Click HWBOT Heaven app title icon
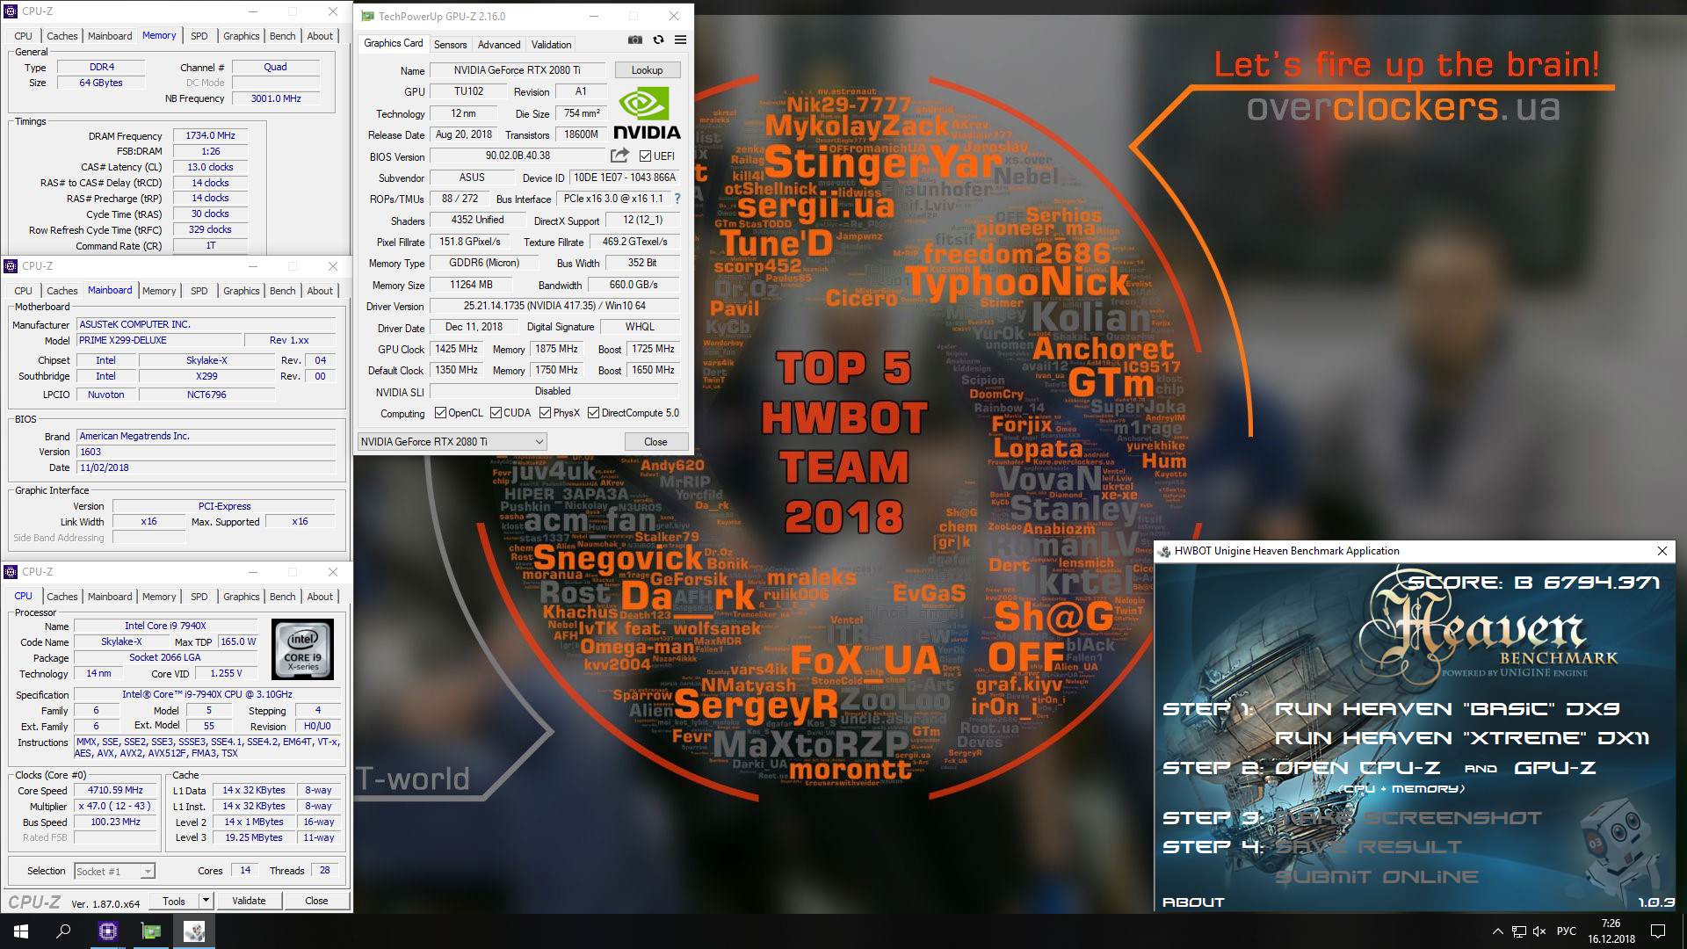The height and width of the screenshot is (949, 1687). 1165,551
